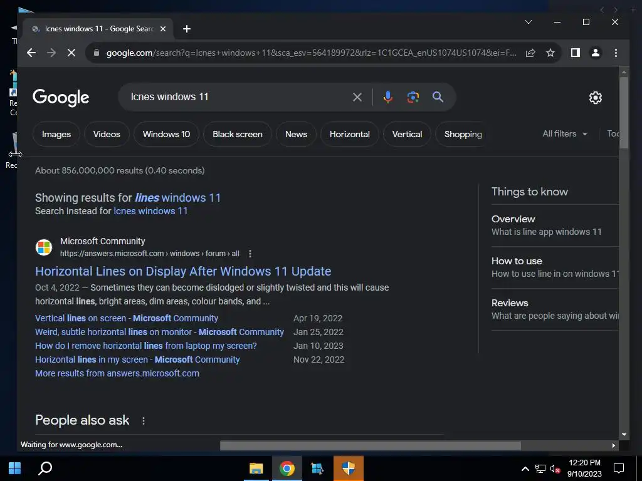The height and width of the screenshot is (481, 642).
Task: Open Overview under Things to know
Action: tap(555, 225)
